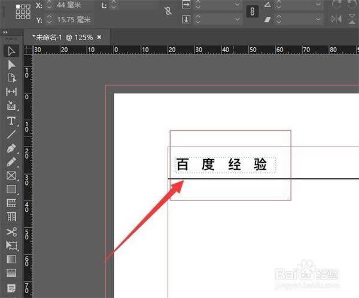Step the scale Y percentage value
Viewport: 359px width, 298px height.
(x=198, y=20)
